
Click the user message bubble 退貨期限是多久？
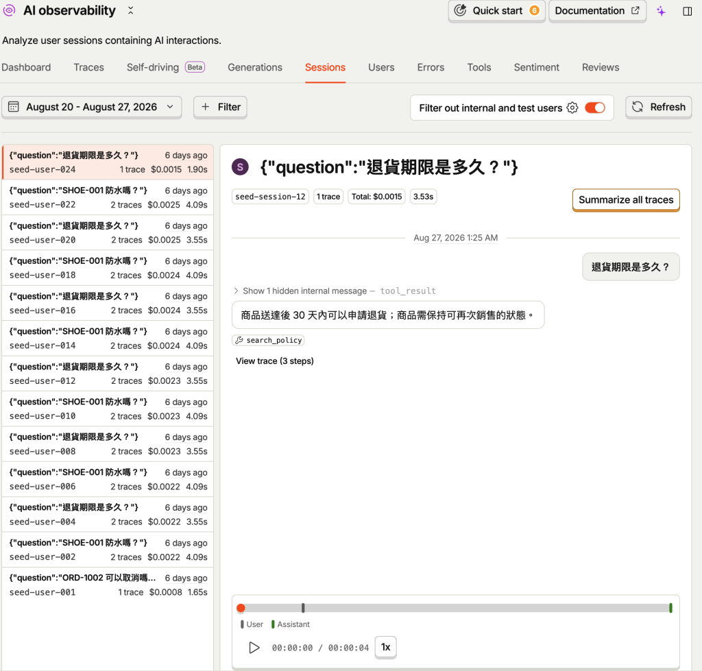tap(631, 267)
